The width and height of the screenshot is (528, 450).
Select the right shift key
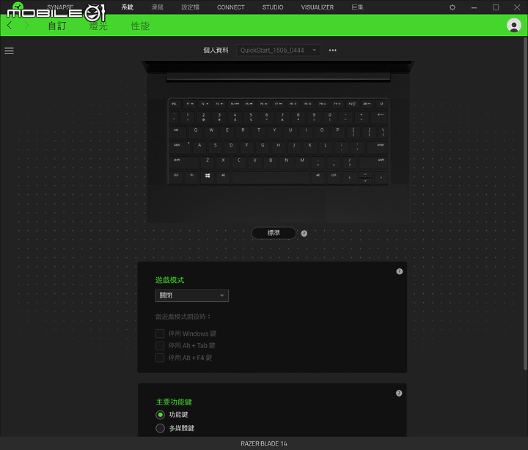pos(373,162)
